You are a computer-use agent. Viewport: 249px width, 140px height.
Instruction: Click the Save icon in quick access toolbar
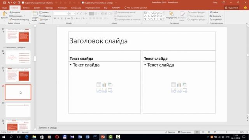point(4,3)
